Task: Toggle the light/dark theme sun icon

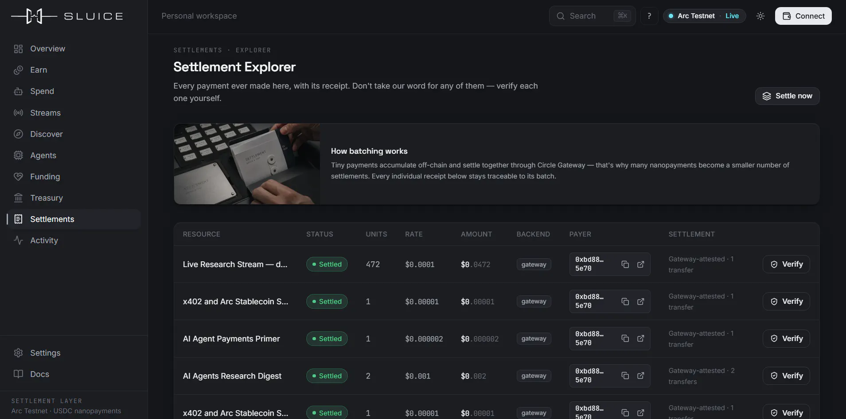Action: click(760, 16)
